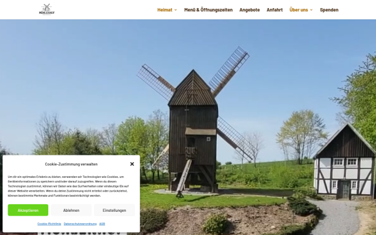The image size is (376, 235).
Task: Click the Cookie-Zustimmung verwalten heading
Action: click(71, 164)
